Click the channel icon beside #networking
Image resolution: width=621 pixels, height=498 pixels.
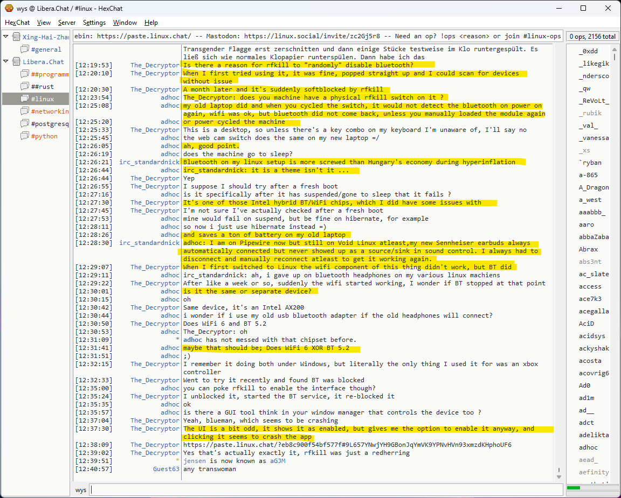point(25,111)
